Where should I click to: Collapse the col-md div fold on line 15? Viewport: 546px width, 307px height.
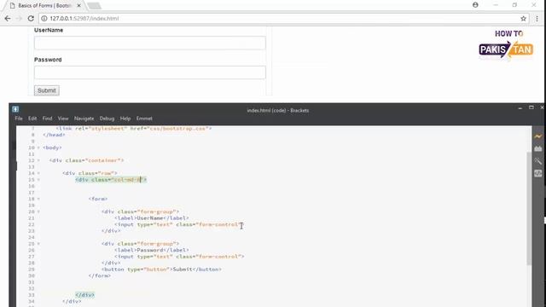(38, 180)
